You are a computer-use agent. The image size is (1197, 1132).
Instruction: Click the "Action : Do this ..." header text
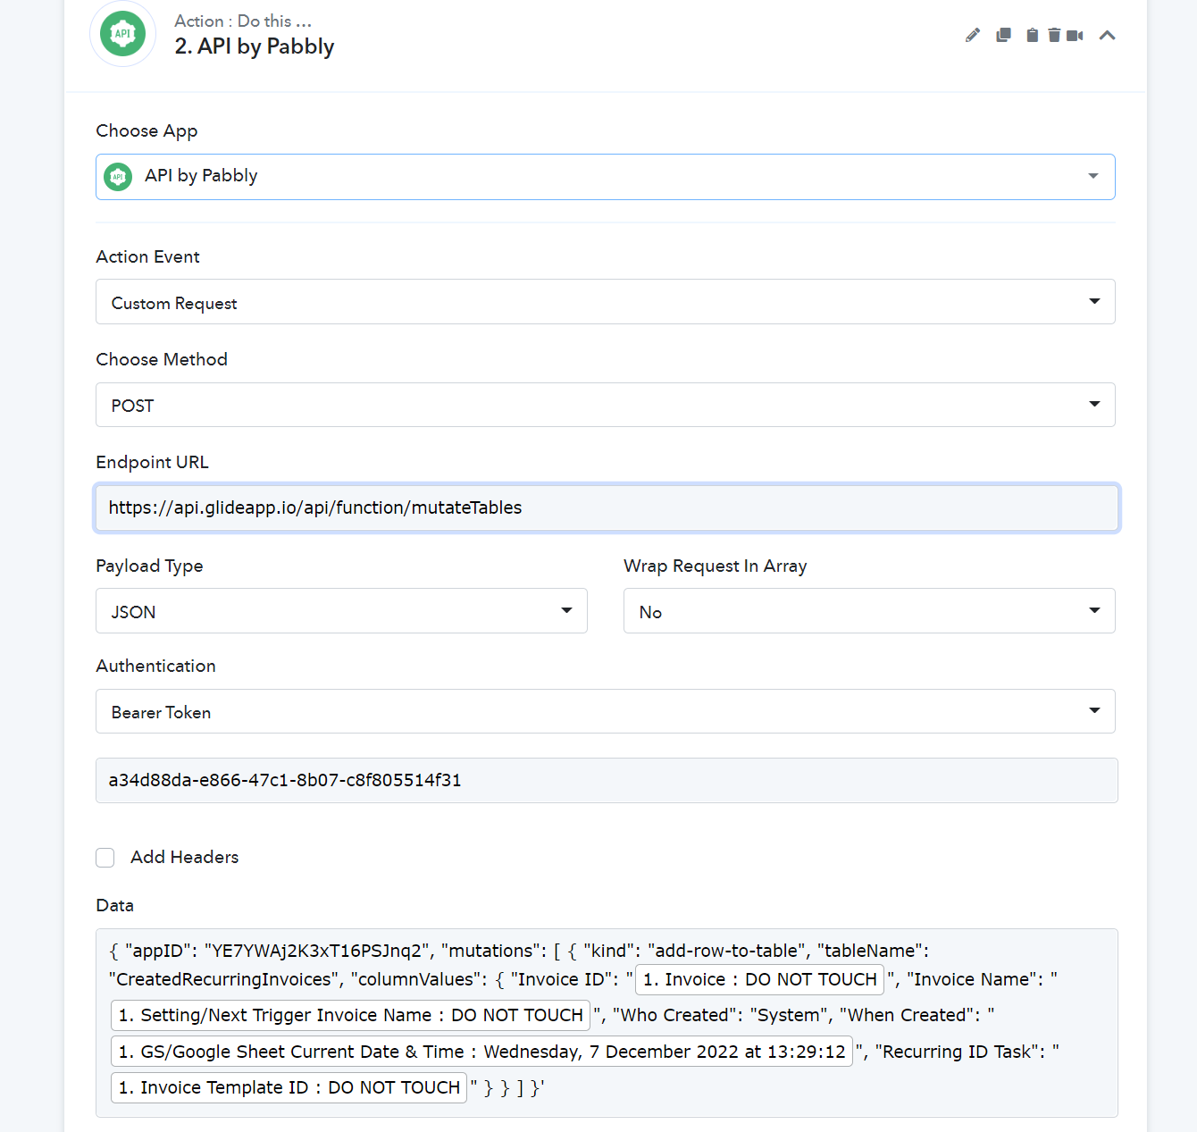click(x=243, y=21)
